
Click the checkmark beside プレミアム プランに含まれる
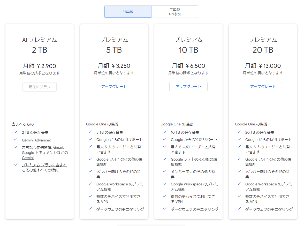click(16, 164)
